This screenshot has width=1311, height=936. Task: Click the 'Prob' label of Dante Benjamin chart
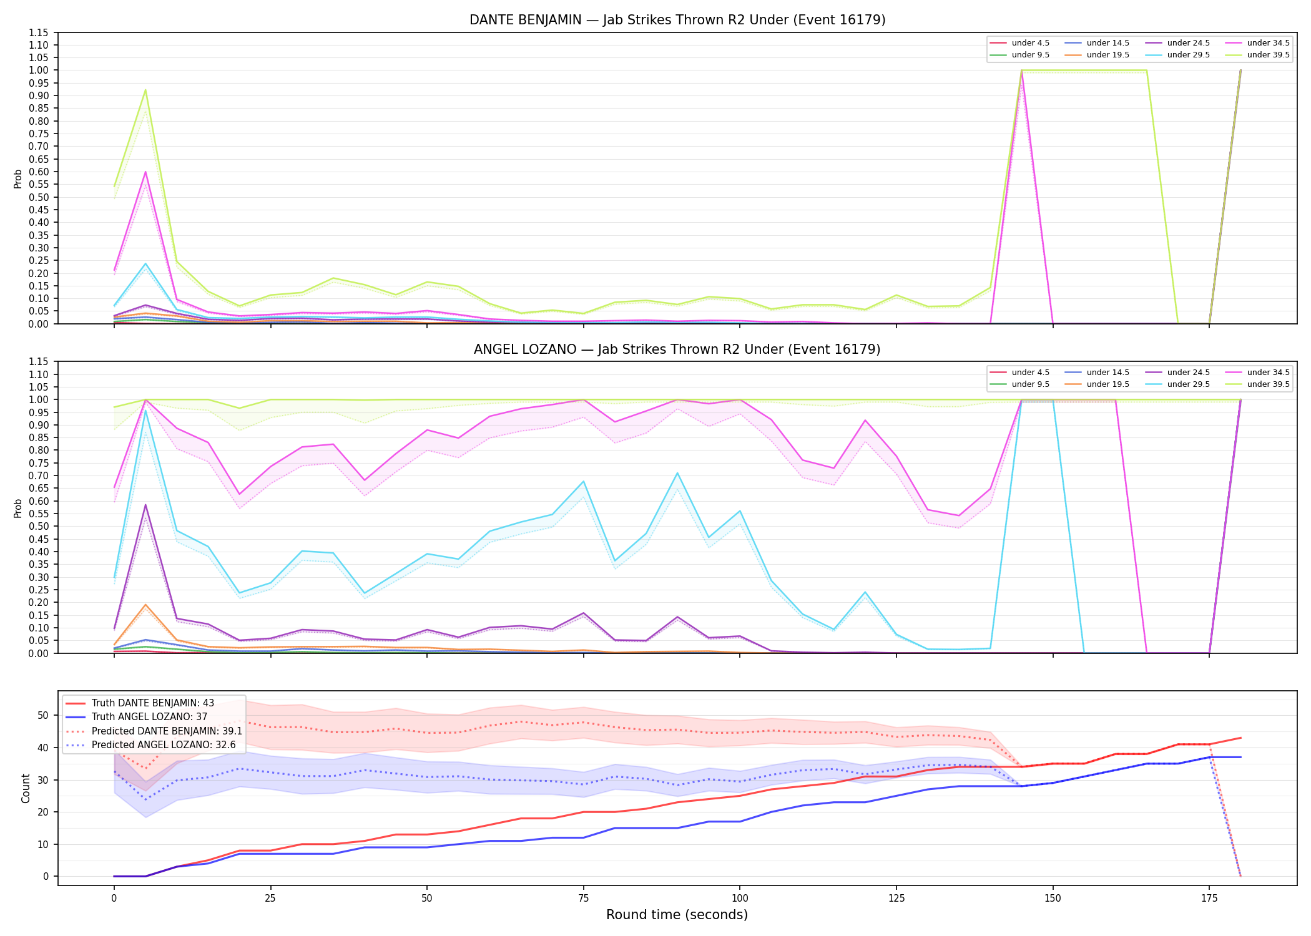[x=18, y=178]
